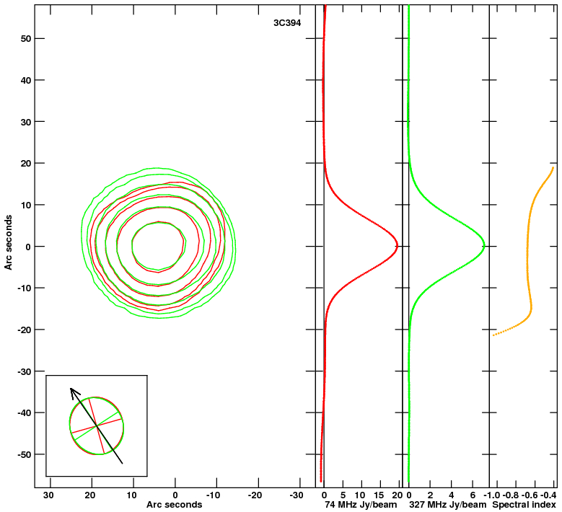Click the '74 MHz Jy/beam' axis label
Viewport: 562px width, 512px height.
click(x=361, y=505)
